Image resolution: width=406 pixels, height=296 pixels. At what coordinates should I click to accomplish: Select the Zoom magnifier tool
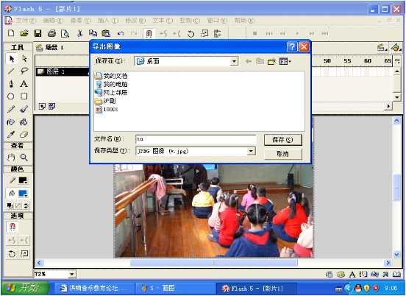pyautogui.click(x=24, y=157)
